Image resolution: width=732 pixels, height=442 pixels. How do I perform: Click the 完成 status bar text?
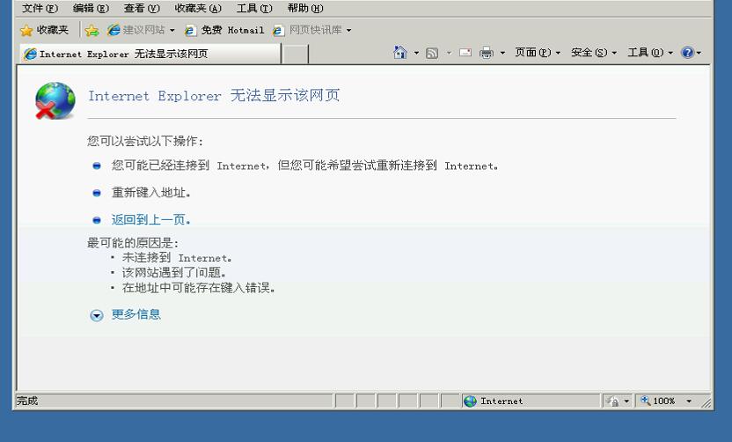[27, 401]
